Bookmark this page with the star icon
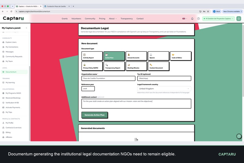Image resolution: width=244 pixels, height=163 pixels. [x=208, y=12]
